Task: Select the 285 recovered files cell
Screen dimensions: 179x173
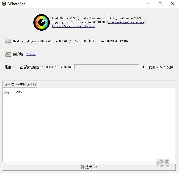Action: click(26, 92)
